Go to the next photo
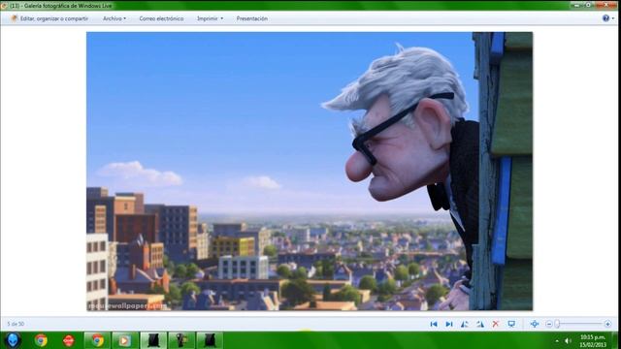 pyautogui.click(x=449, y=324)
